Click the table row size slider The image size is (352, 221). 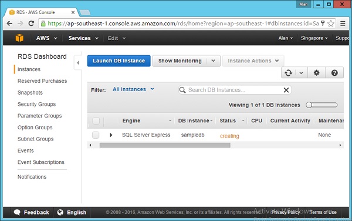click(x=321, y=105)
